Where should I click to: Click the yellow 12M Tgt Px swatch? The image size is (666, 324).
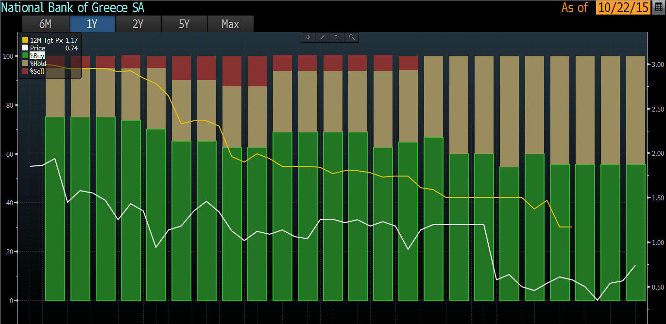click(x=25, y=40)
